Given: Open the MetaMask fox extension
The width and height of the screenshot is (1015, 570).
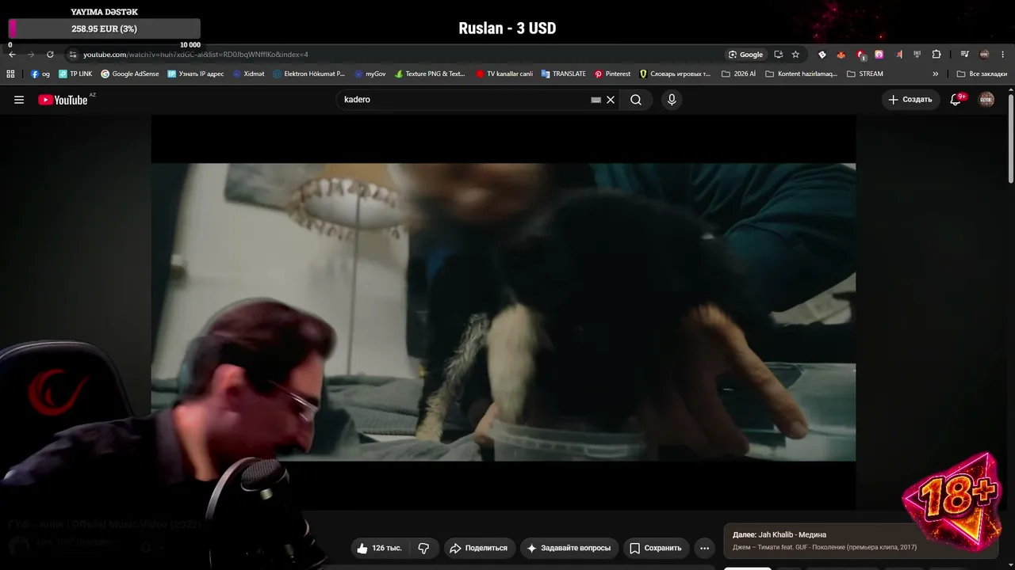Looking at the screenshot, I should [x=841, y=55].
